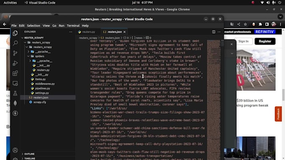Open the Remote Explorer view
Screen dimensions: 285x160
click(x=15, y=83)
